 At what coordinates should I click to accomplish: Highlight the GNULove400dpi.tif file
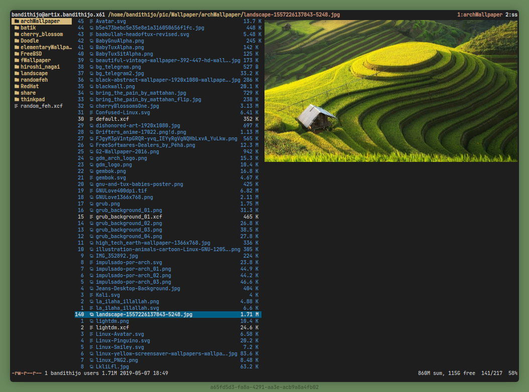point(121,191)
